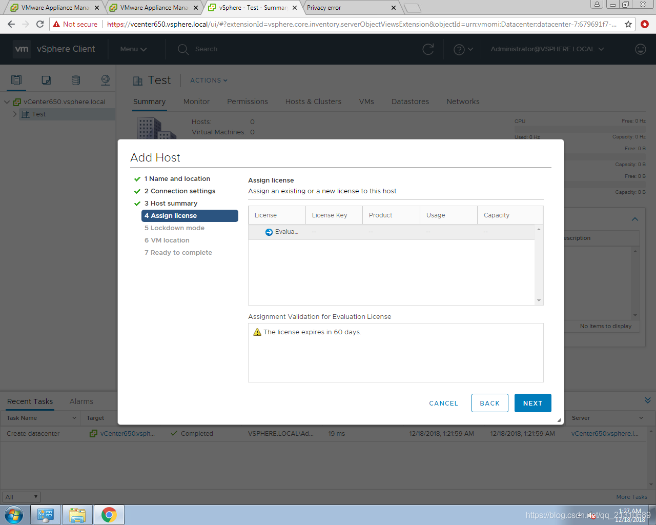Screen dimensions: 656x525
Task: Open Hosts and Clusters inventory icon
Action: [x=16, y=80]
